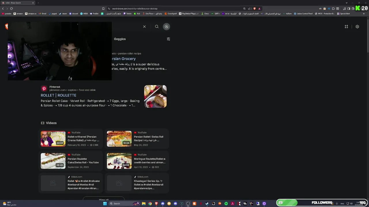Open the youtube bookmark
This screenshot has width=369, height=207.
point(7,14)
